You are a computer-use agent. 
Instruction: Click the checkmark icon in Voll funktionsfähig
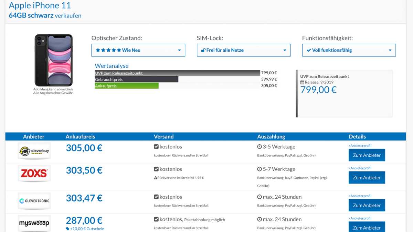309,50
